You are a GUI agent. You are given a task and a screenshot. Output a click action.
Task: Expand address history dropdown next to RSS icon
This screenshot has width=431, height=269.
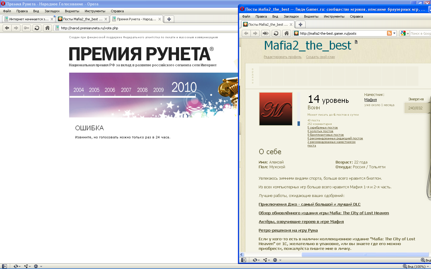coord(394,33)
